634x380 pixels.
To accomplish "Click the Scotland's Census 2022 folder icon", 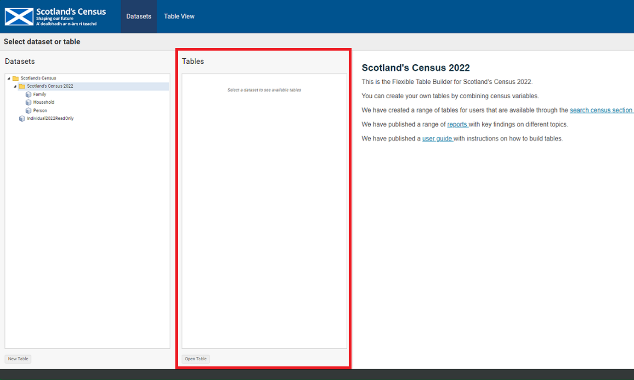I will (x=22, y=86).
